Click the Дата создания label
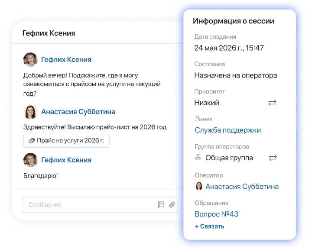Screen dimensions: 315x249 point(215,37)
